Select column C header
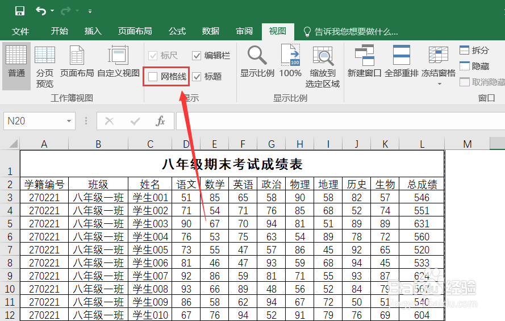The width and height of the screenshot is (505, 321). [150, 144]
